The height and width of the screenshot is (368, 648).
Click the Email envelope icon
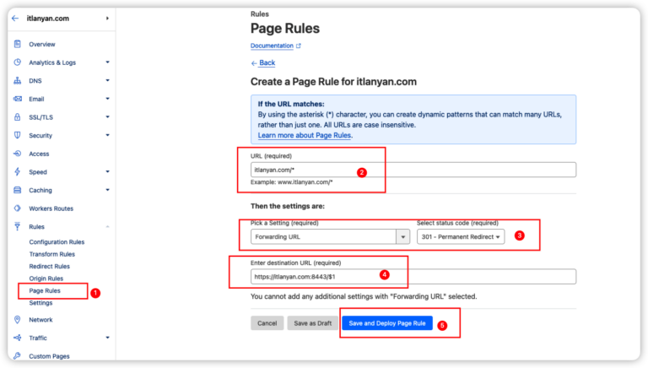click(18, 99)
